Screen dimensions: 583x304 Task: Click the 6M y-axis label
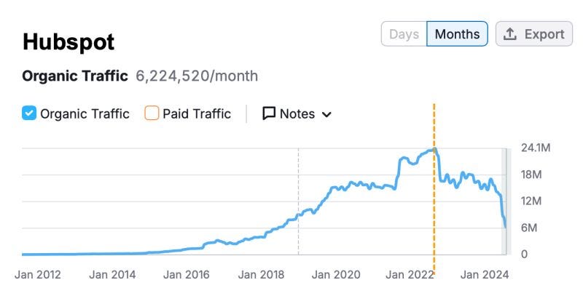coord(529,228)
